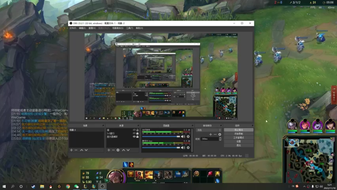Screen dimensions: 337x190
Task: Click the Q ability icon in game HUD
Action: click(139, 175)
